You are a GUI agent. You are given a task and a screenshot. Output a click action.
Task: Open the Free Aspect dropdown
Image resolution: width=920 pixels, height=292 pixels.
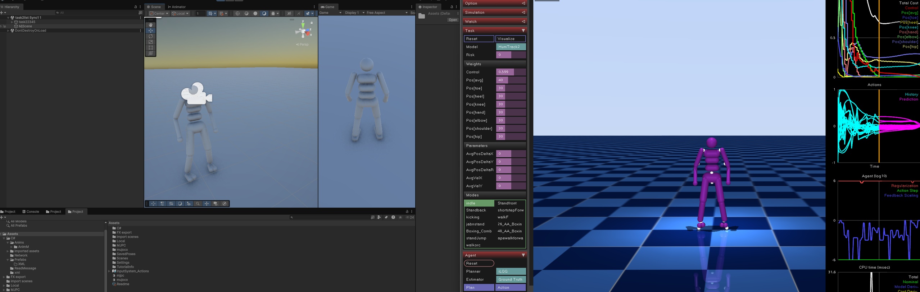coord(387,13)
